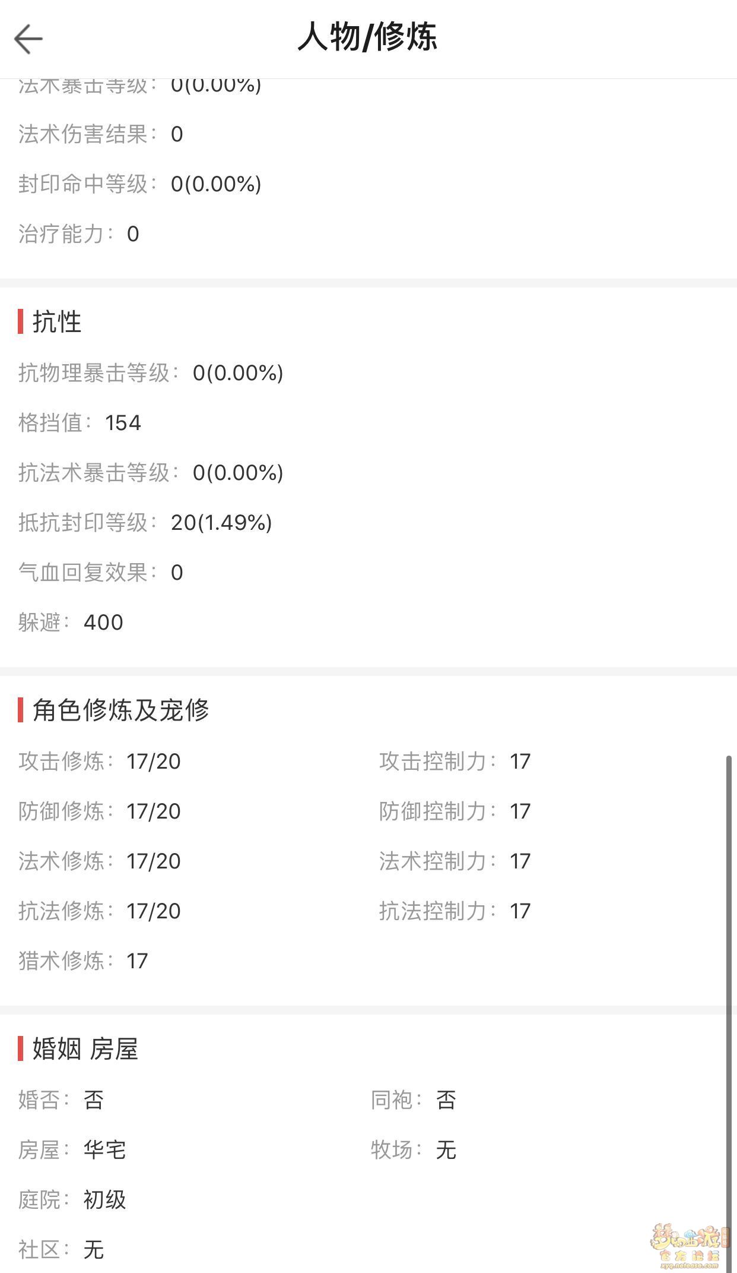This screenshot has width=737, height=1273.
Task: Click the game forum watermark logo
Action: (688, 1244)
